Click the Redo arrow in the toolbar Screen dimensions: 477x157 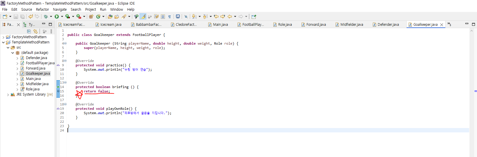(37, 17)
